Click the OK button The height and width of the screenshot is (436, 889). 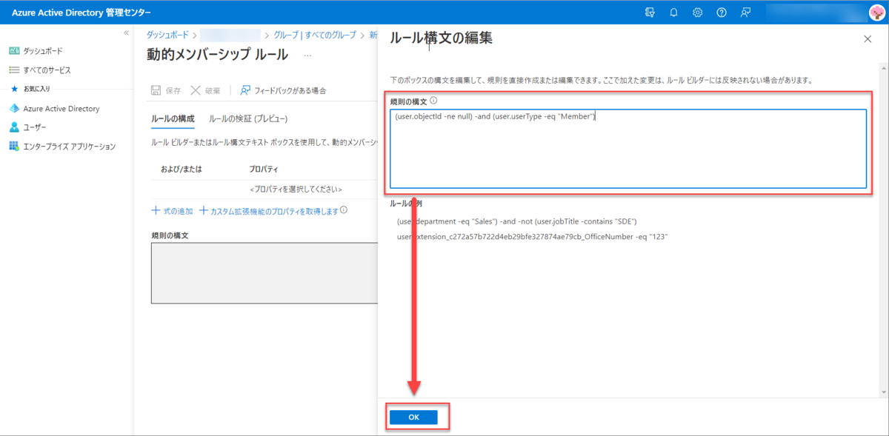(x=414, y=417)
